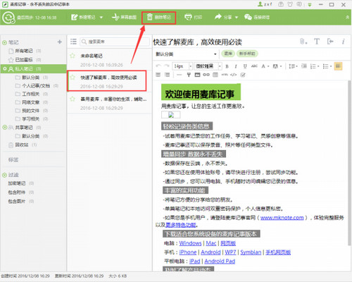Click the export note arrow icon
Image resolution: width=352 pixels, height=282 pixels.
click(x=330, y=42)
